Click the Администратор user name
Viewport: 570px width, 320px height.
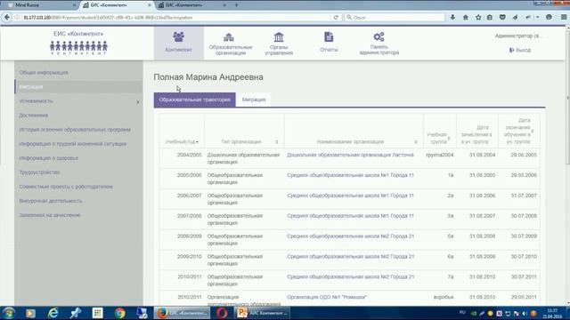(x=518, y=36)
